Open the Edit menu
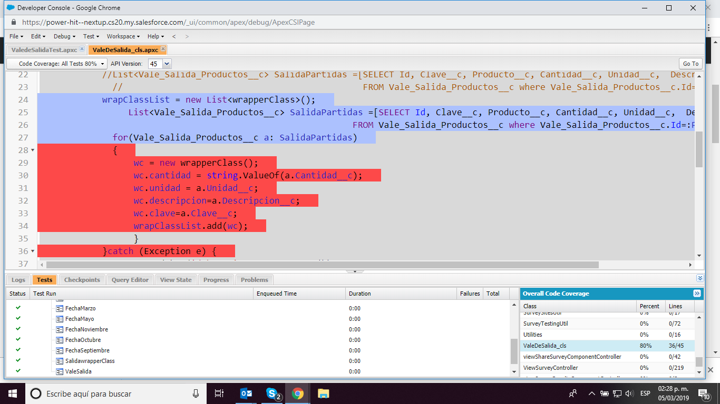The width and height of the screenshot is (720, 404). pos(38,36)
